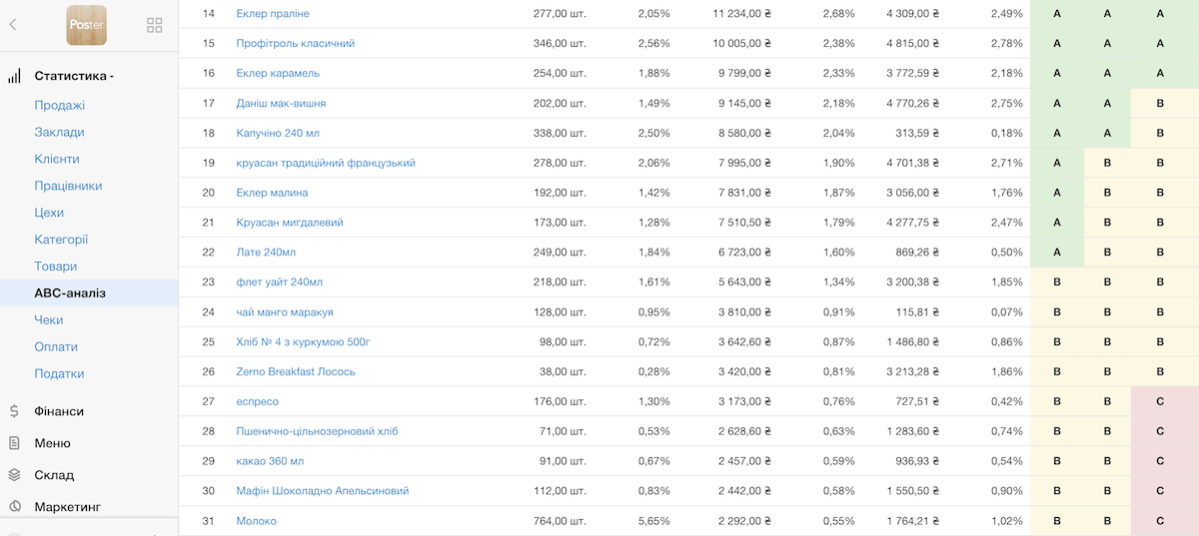The width and height of the screenshot is (1199, 536).
Task: Open the Продажі statistics page
Action: tap(59, 105)
